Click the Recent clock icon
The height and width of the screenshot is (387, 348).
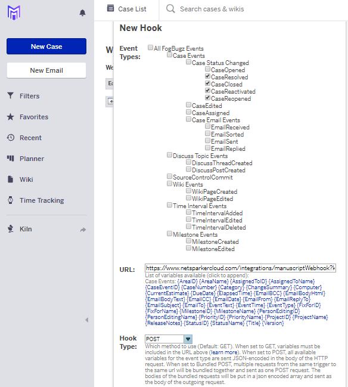[10, 138]
